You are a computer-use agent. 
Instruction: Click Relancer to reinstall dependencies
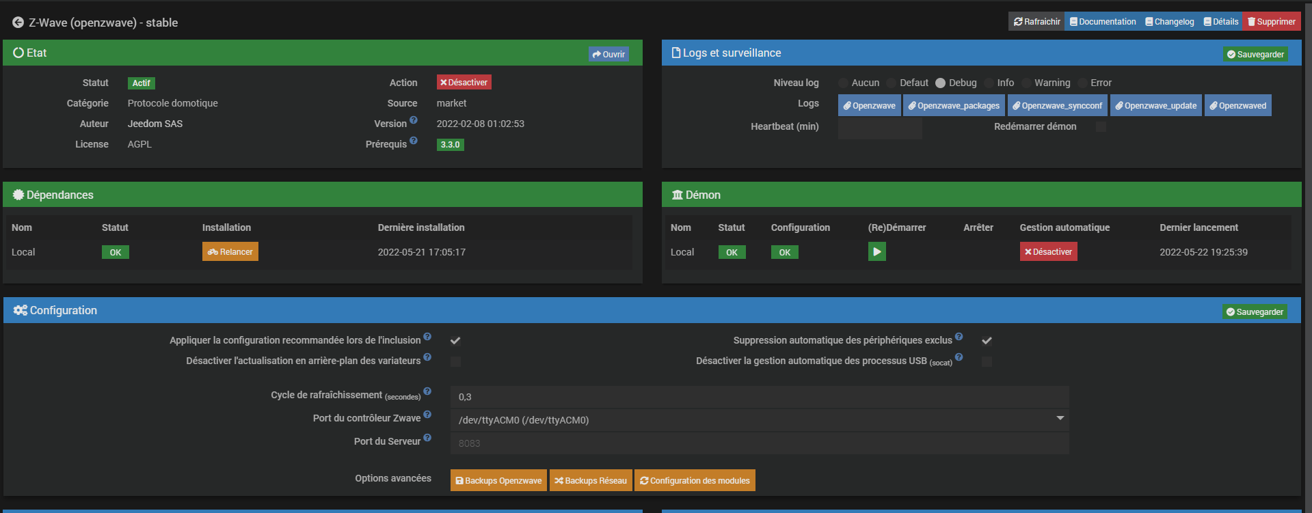230,252
